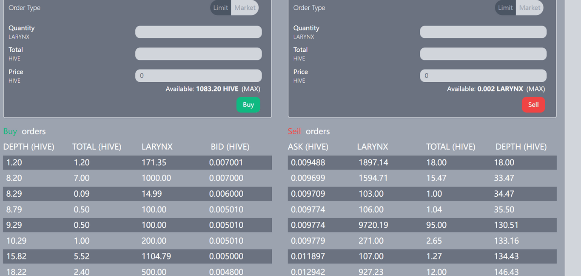Pick the 0.009709 ask price
Viewport: 581px width, 276px height.
coord(308,194)
